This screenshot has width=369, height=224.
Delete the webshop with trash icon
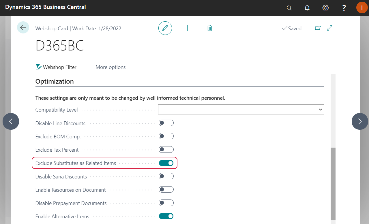coord(210,28)
